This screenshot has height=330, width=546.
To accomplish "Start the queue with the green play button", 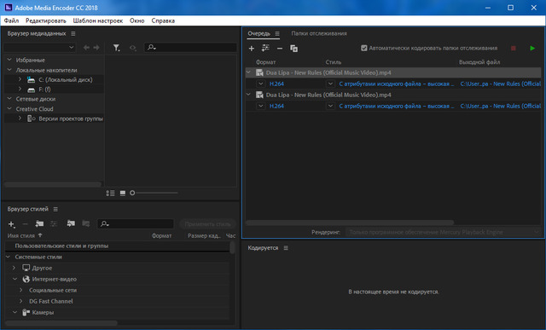I will click(x=532, y=48).
